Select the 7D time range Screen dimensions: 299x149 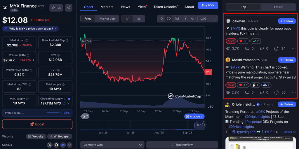point(168,19)
